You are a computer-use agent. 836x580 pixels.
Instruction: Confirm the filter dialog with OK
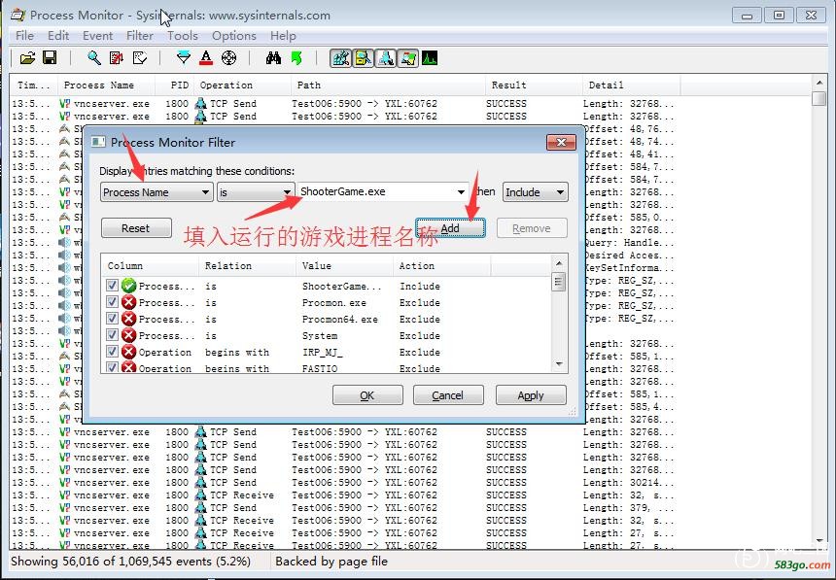(x=367, y=395)
